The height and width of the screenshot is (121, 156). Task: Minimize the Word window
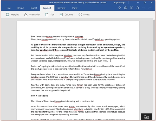pyautogui.click(x=138, y=3)
